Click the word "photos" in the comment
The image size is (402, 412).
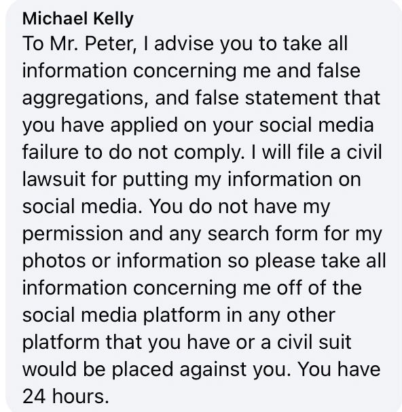coord(54,262)
